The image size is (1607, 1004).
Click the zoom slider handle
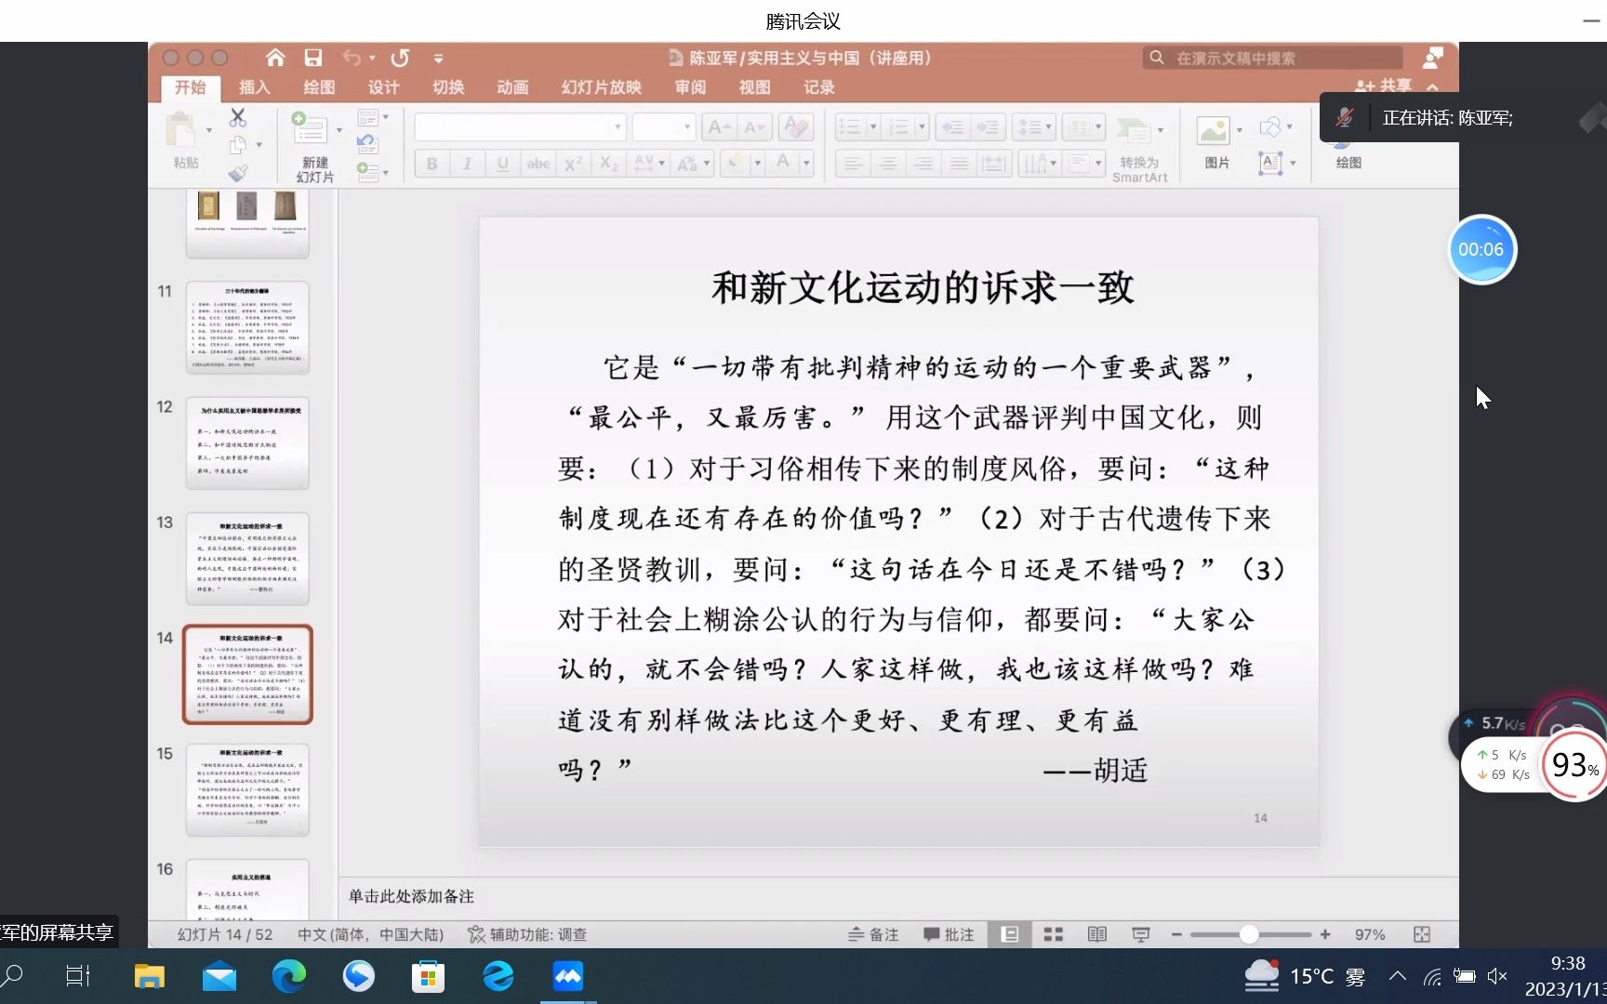tap(1249, 934)
